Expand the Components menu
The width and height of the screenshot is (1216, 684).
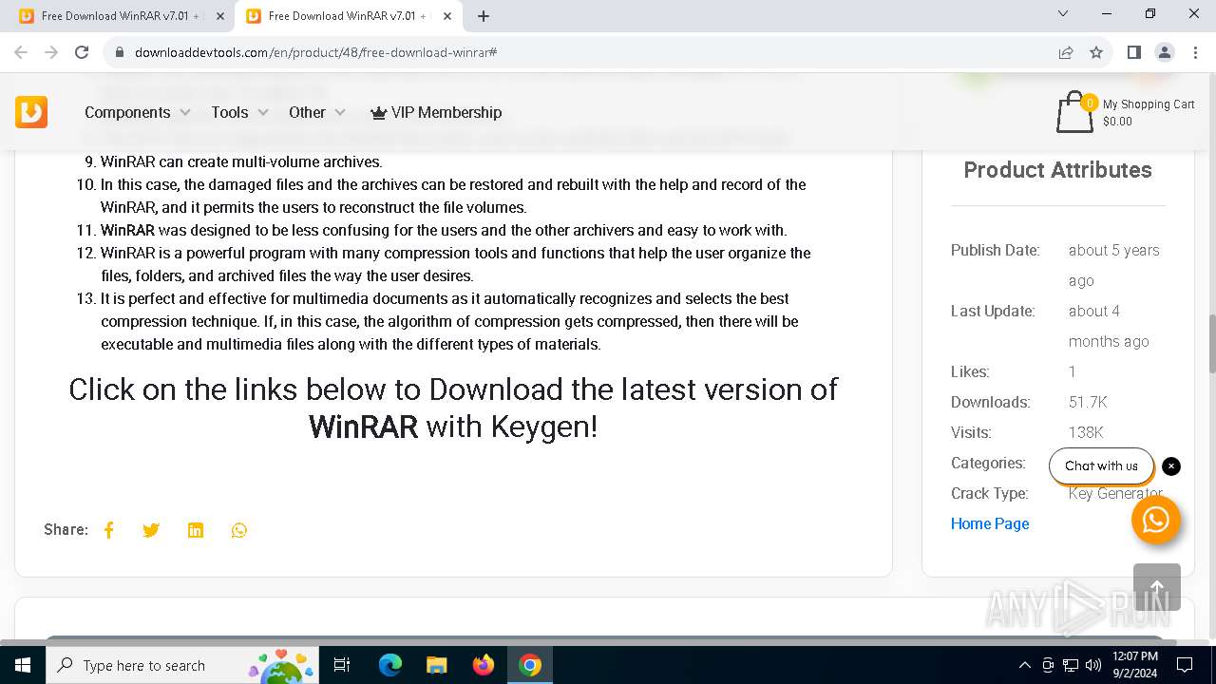(x=138, y=112)
